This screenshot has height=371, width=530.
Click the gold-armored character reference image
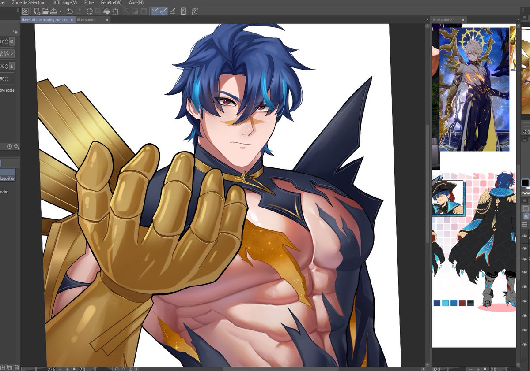pos(474,89)
